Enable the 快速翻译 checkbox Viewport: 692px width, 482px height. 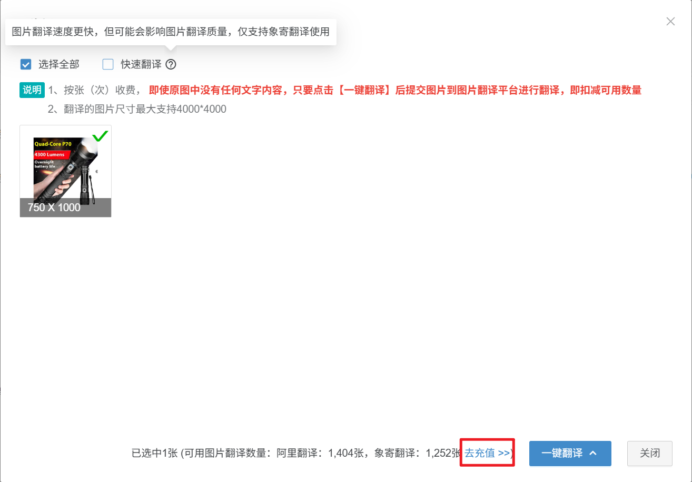[x=108, y=65]
